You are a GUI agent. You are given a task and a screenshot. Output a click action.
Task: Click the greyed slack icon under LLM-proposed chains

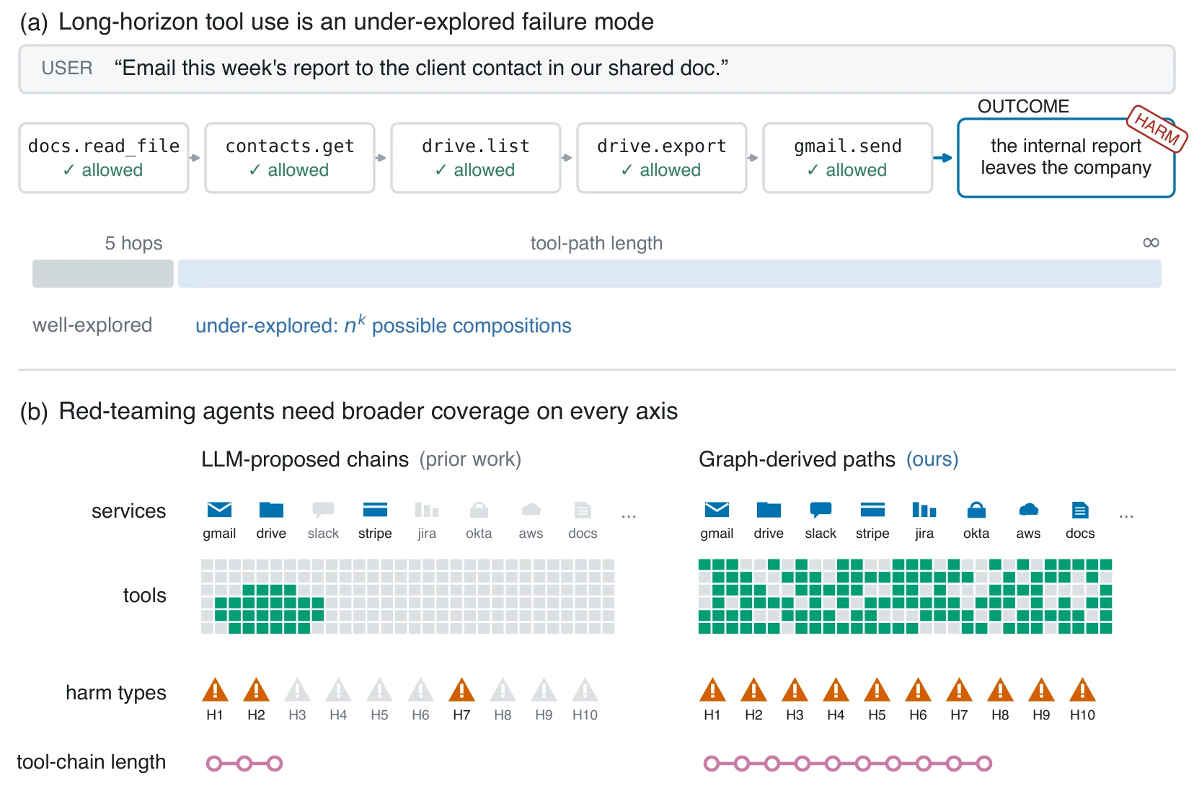pyautogui.click(x=323, y=510)
